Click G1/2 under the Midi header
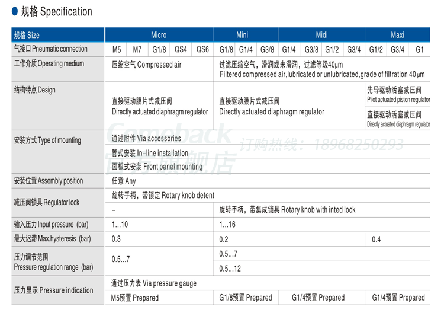 [x=332, y=50]
